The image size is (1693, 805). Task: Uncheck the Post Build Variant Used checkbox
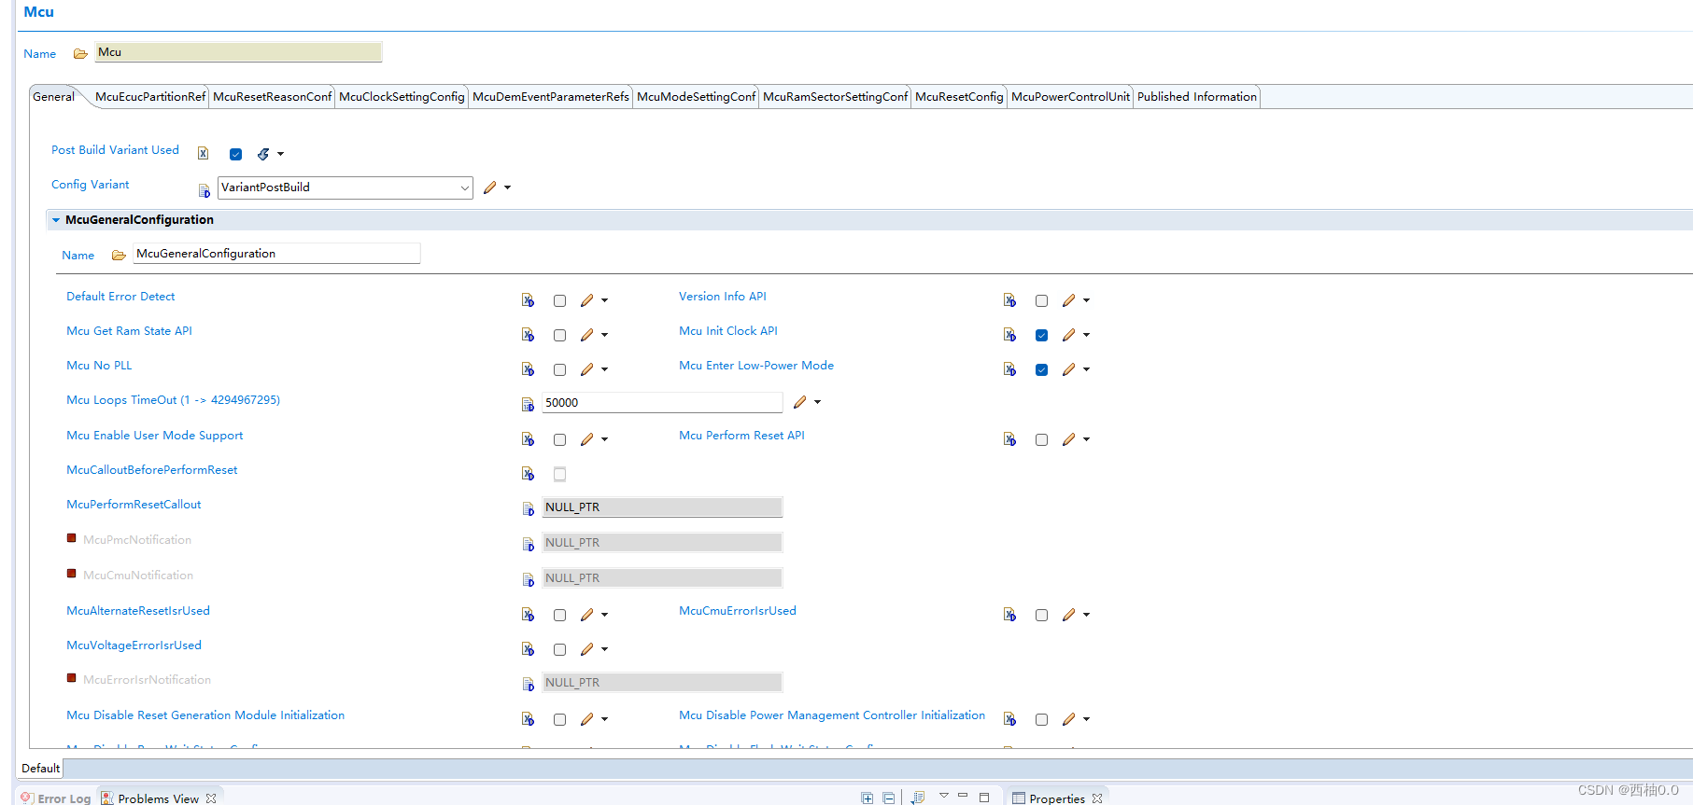tap(235, 154)
